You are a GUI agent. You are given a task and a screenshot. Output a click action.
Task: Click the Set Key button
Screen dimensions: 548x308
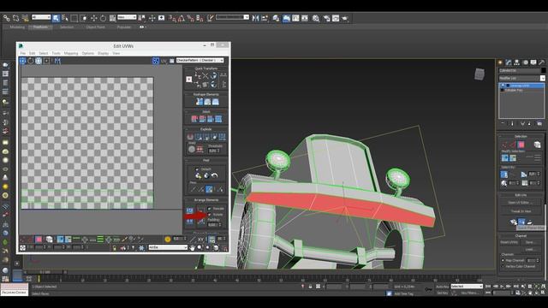coord(442,293)
